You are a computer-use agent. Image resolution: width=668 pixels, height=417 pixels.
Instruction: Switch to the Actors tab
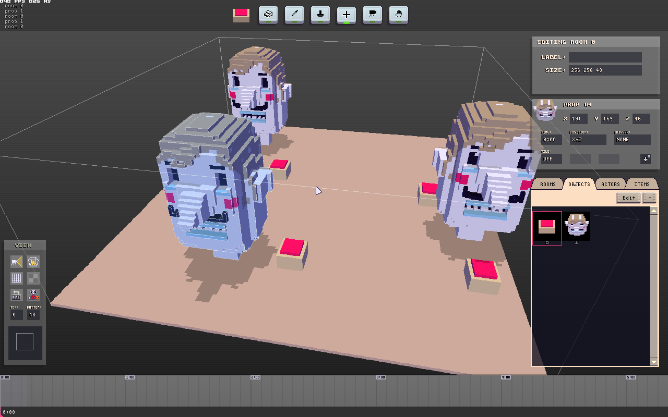(x=611, y=184)
